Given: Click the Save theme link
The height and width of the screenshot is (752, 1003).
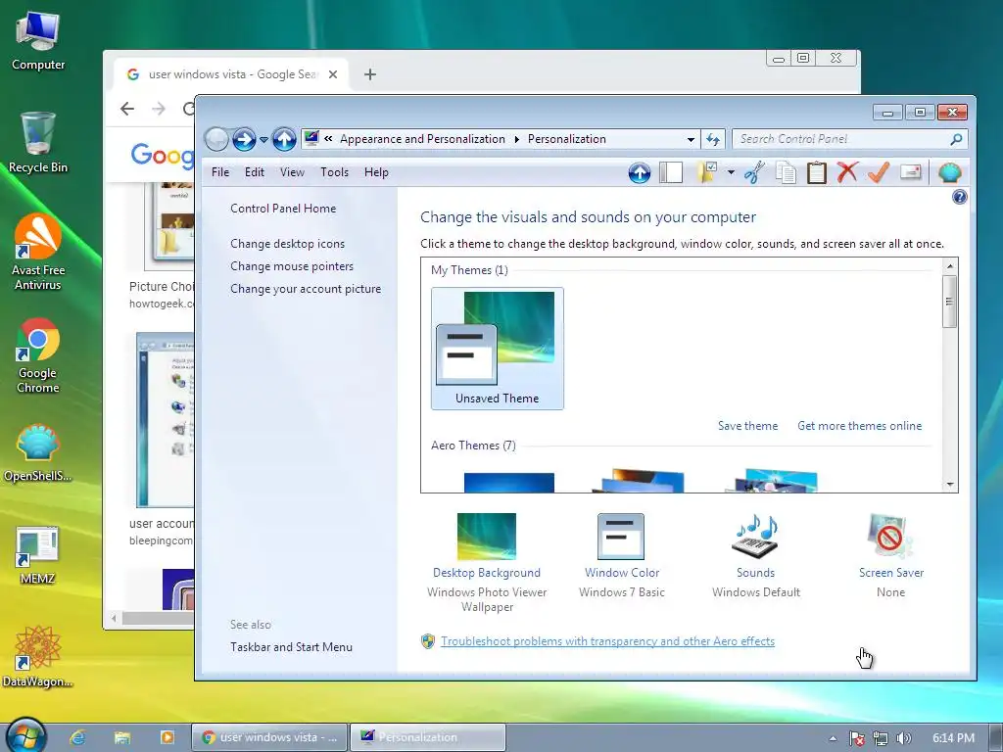Looking at the screenshot, I should (x=747, y=426).
